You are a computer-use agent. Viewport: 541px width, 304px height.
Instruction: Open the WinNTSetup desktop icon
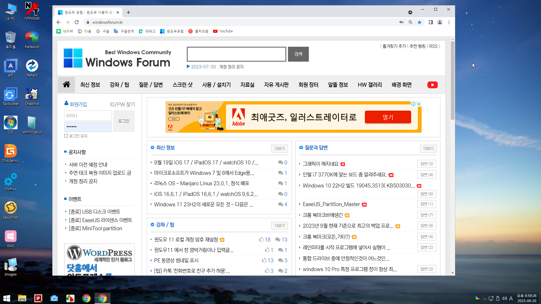point(32,125)
